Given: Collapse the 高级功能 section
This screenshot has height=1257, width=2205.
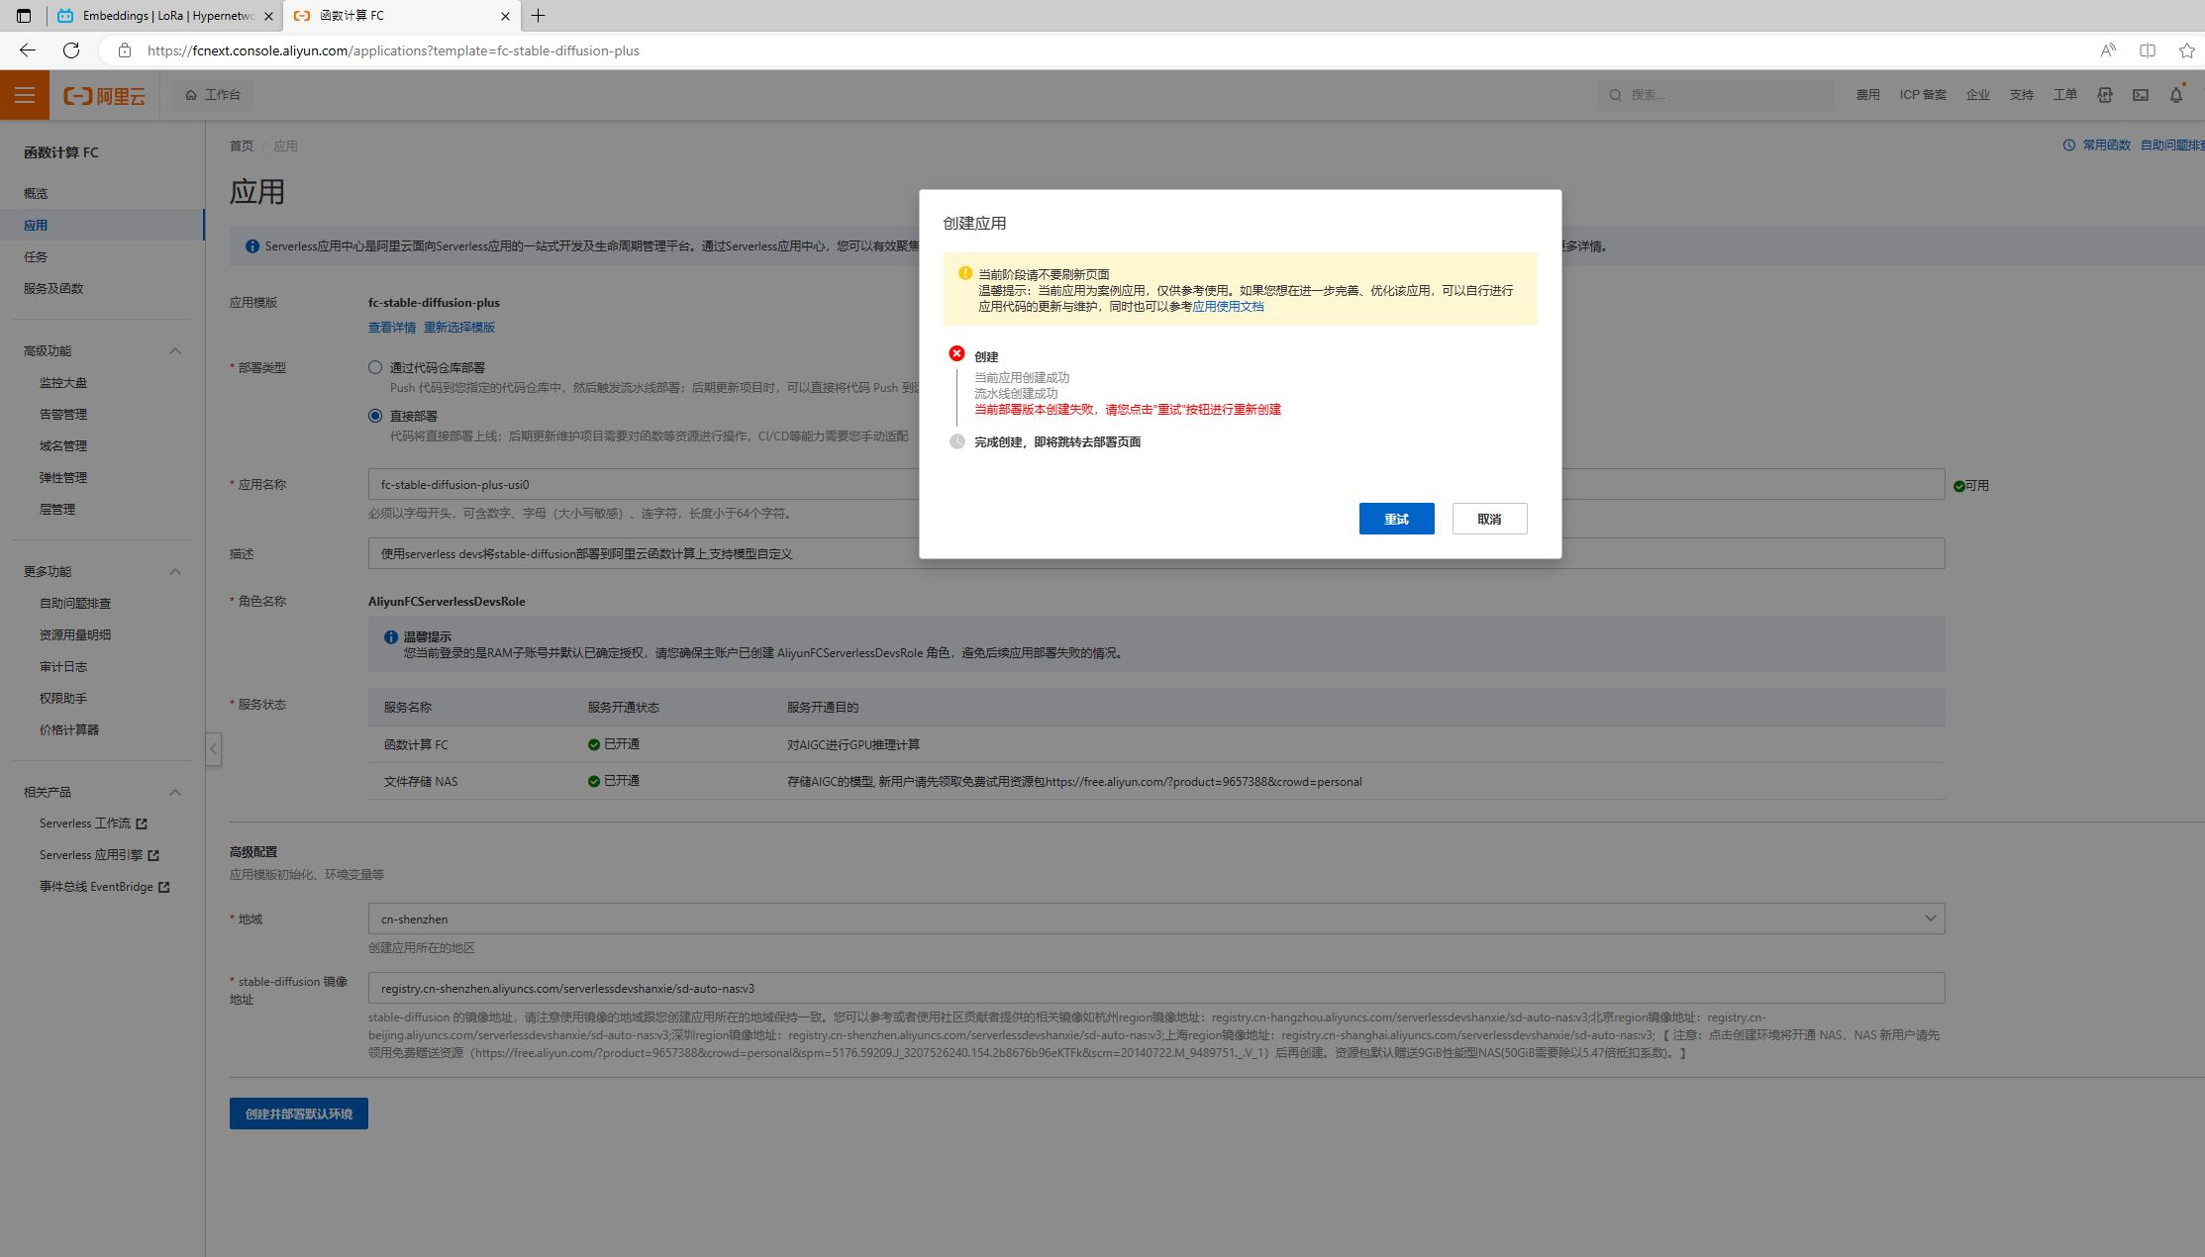Looking at the screenshot, I should (x=175, y=351).
